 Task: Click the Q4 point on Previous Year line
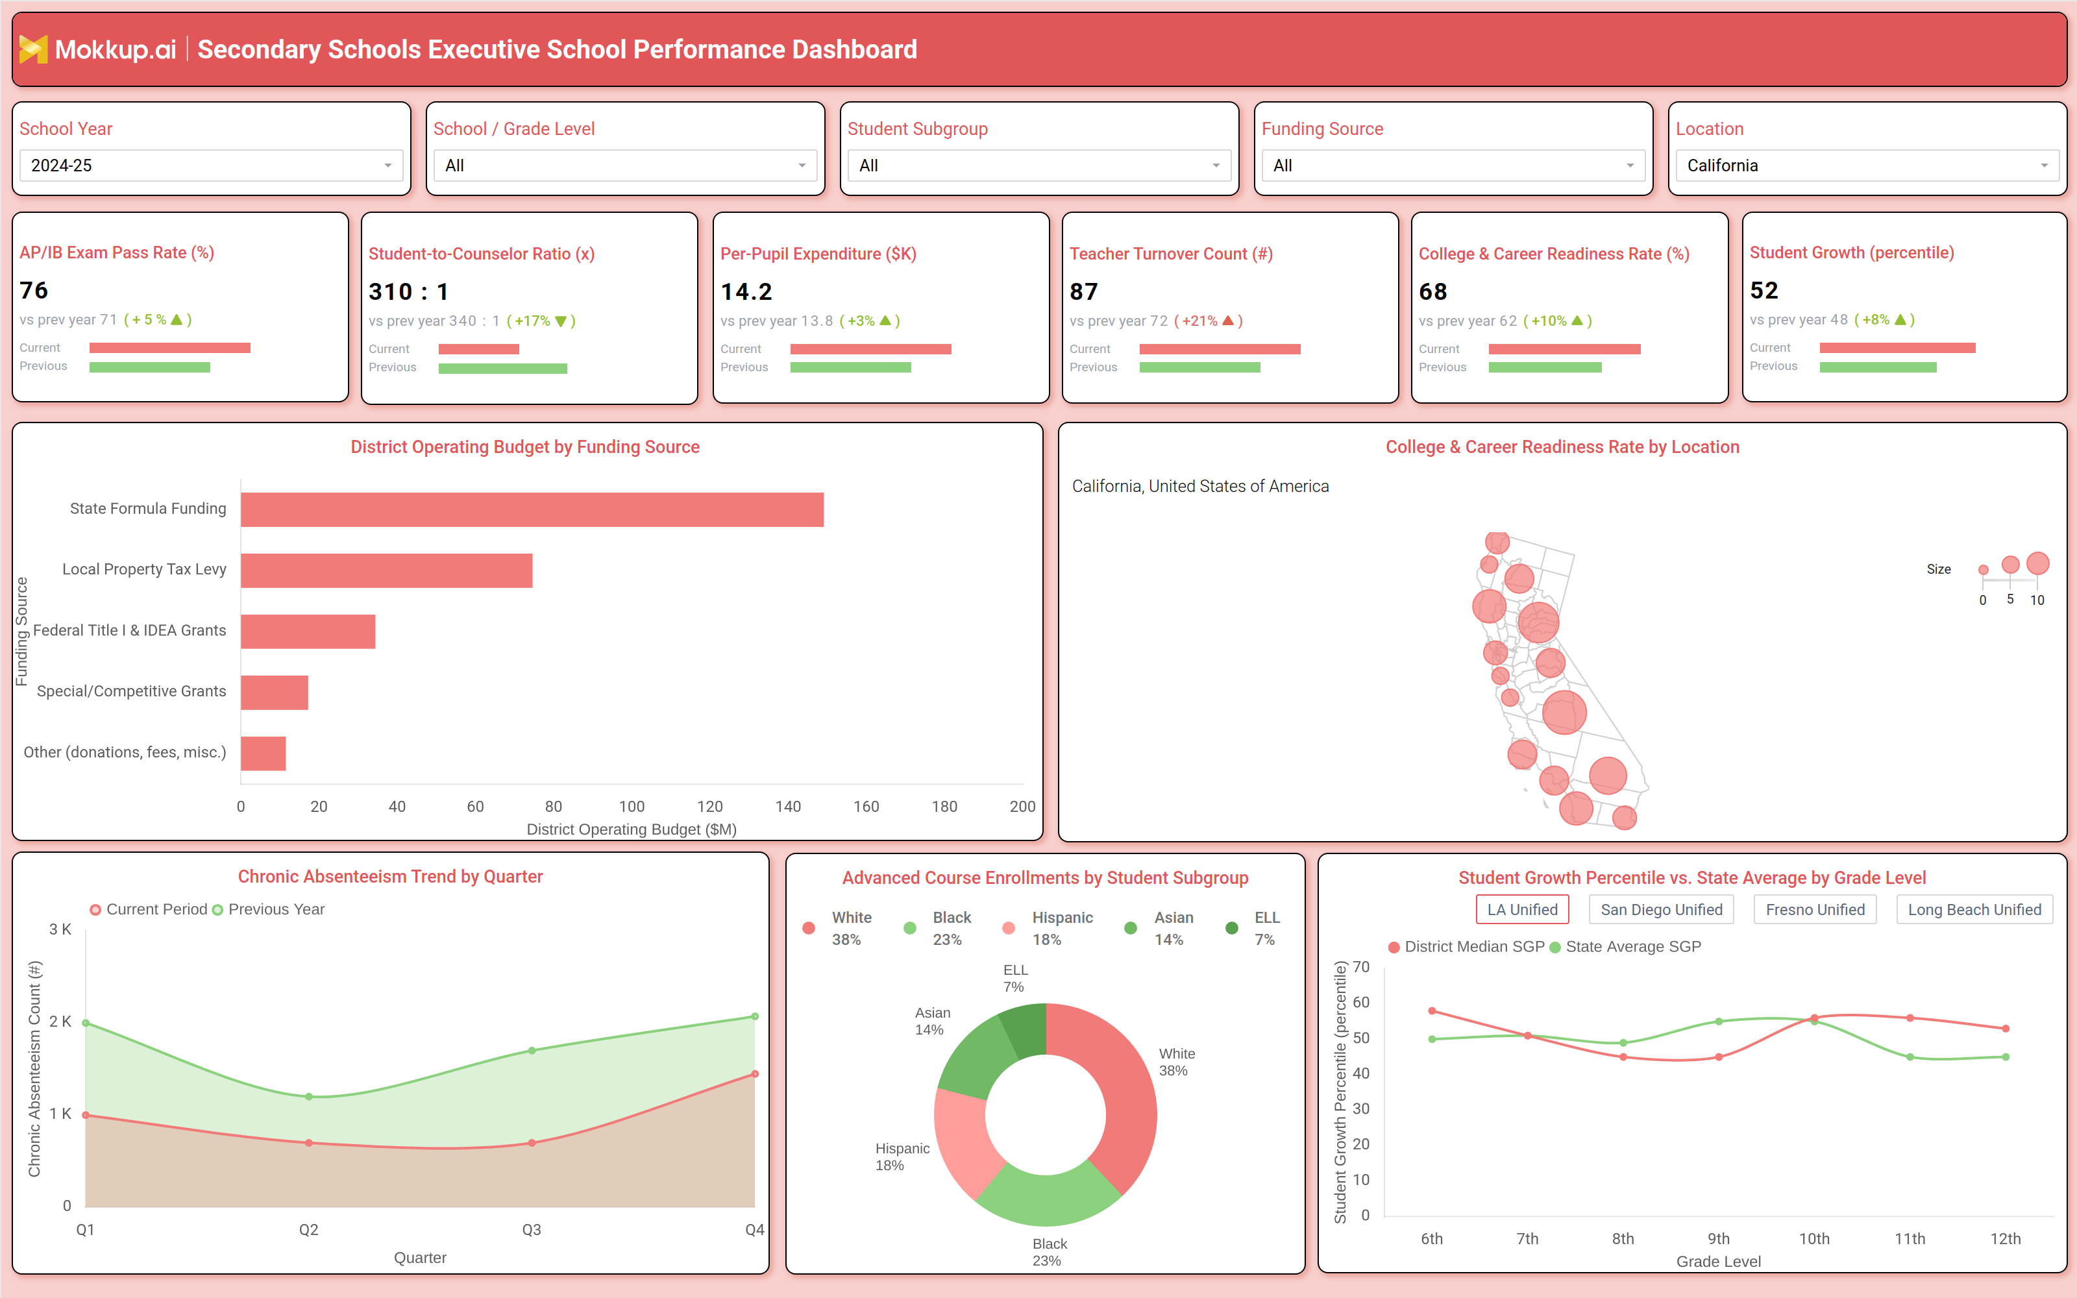coord(756,1016)
